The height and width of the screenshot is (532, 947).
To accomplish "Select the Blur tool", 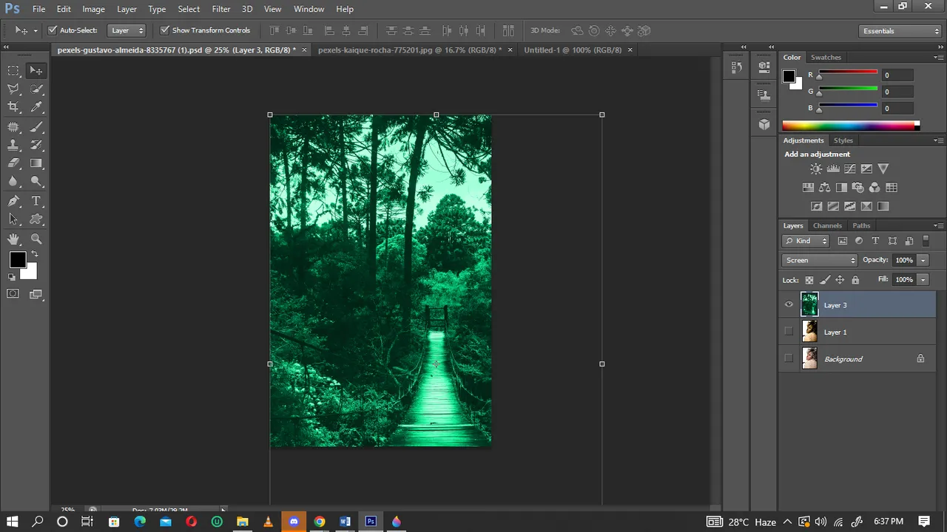I will coord(13,182).
